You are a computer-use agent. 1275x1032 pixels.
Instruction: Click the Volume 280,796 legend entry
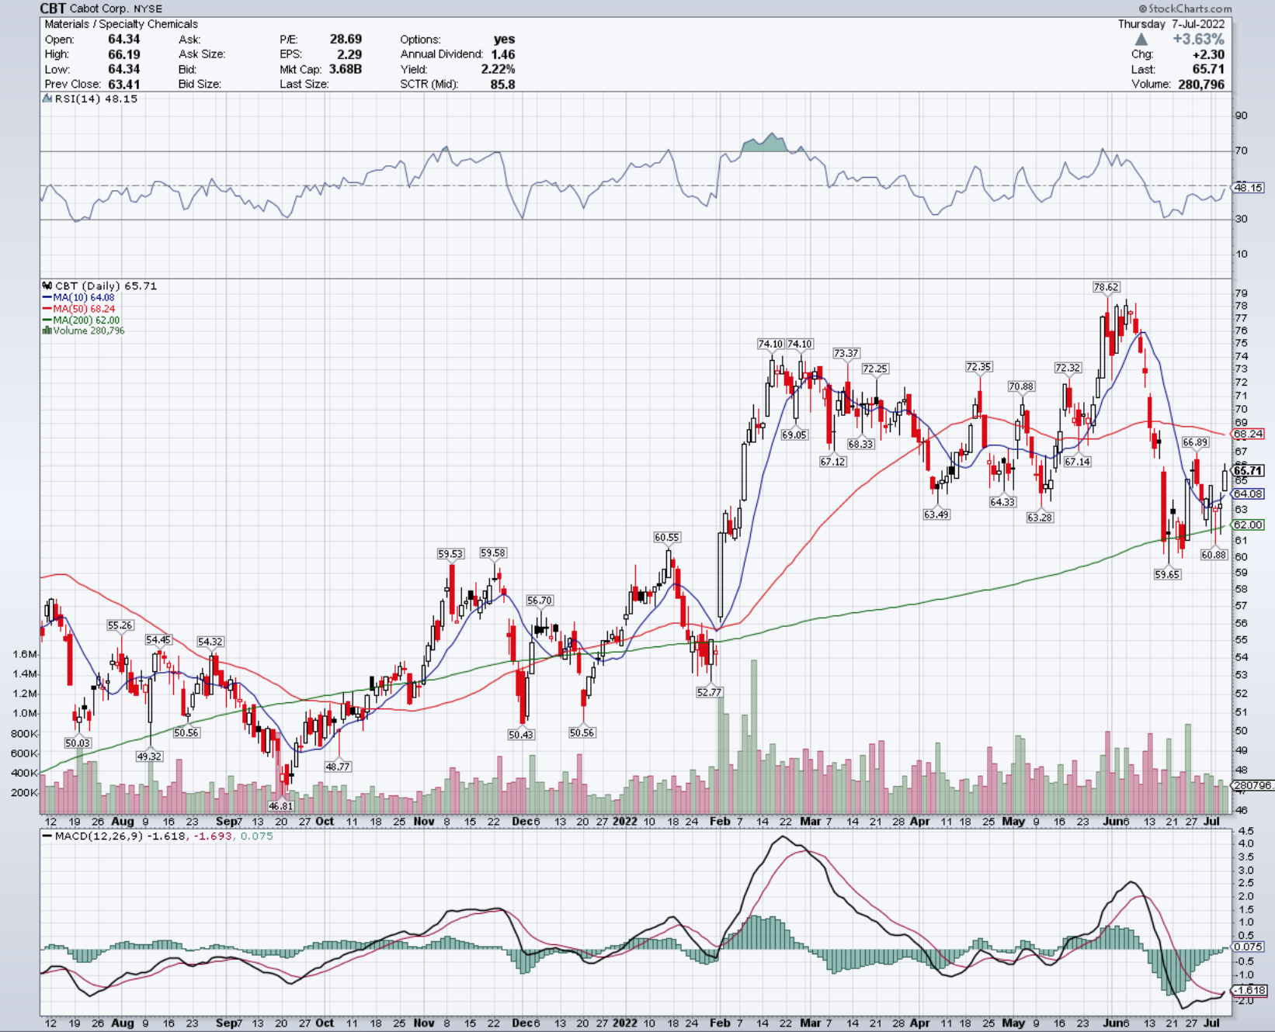point(83,331)
